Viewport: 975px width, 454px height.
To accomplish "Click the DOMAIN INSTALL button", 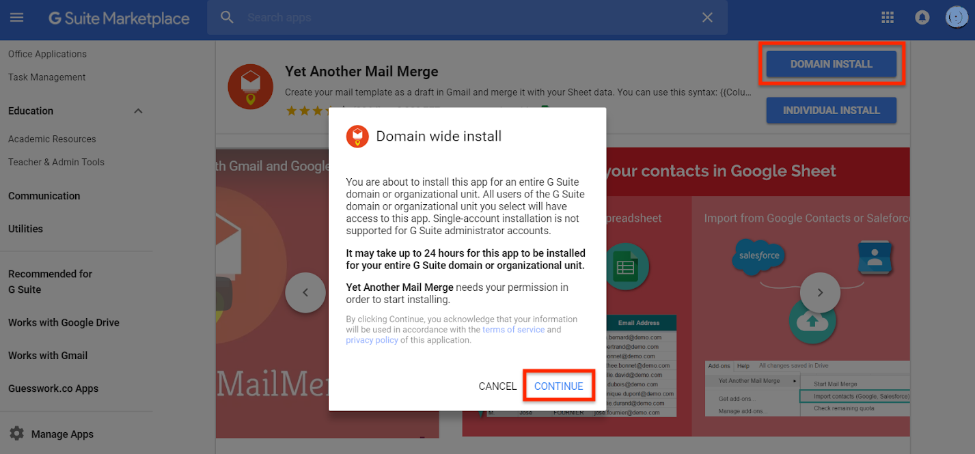I will 832,64.
